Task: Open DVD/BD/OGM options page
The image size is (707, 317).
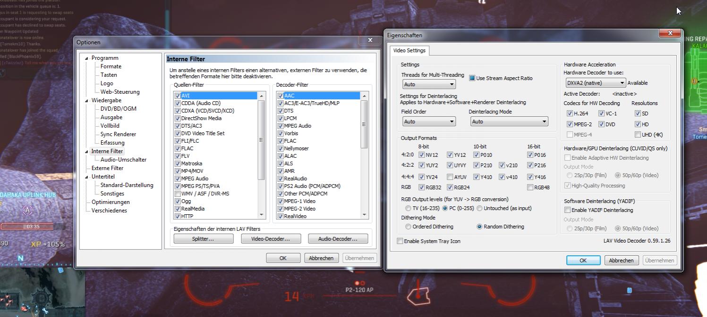Action: pos(118,109)
